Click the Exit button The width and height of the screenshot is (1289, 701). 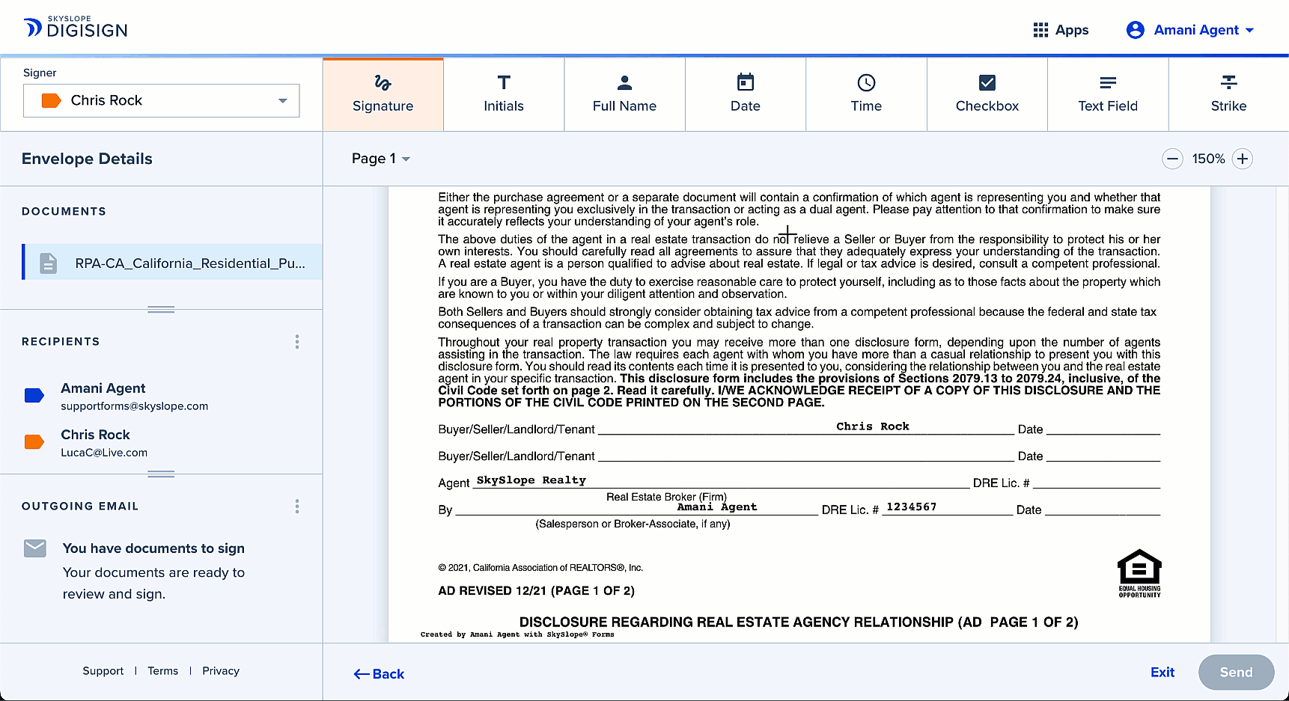(x=1162, y=673)
